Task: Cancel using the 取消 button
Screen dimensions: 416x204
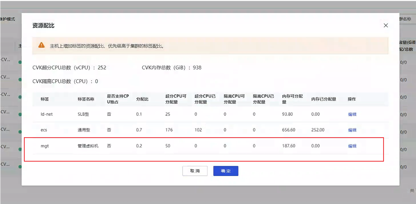Action: 195,171
